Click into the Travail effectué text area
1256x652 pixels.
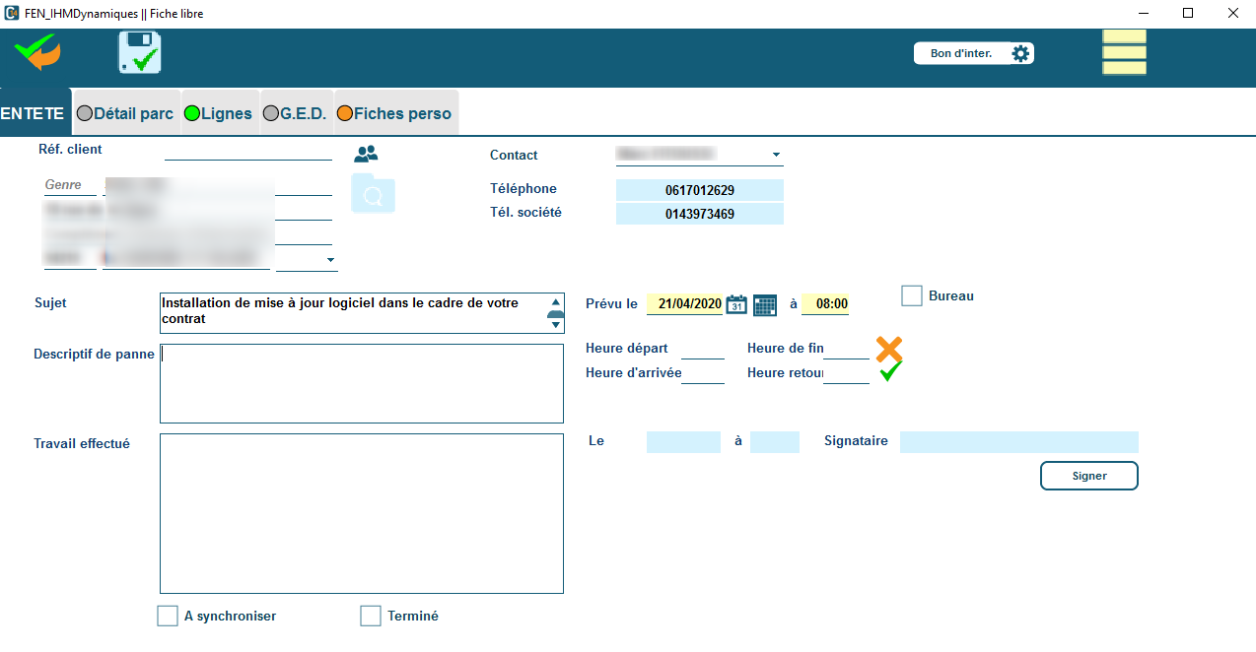pyautogui.click(x=361, y=513)
